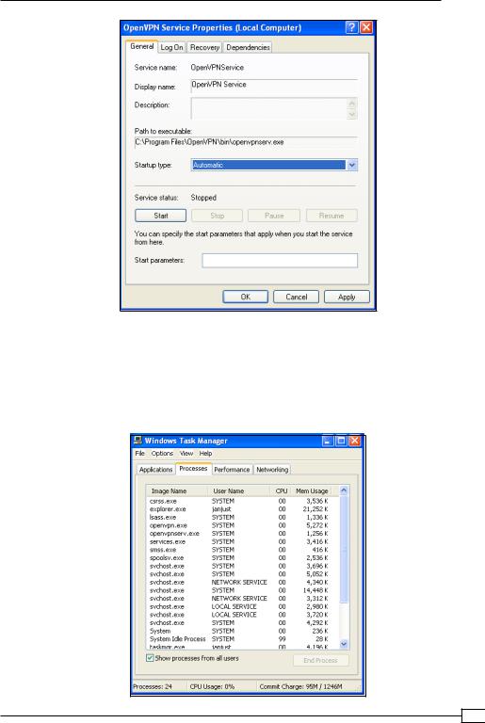This screenshot has height=723, width=485.
Task: Toggle Show processes from all users checkbox
Action: [150, 658]
